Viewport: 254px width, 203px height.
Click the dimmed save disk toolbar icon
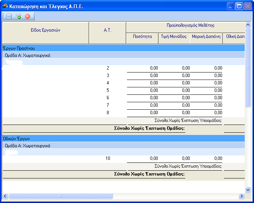[x=9, y=16]
